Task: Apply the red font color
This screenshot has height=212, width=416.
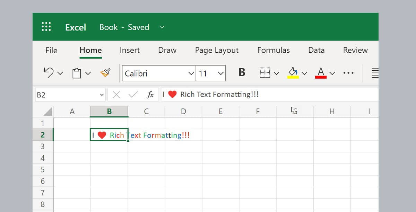Action: [x=321, y=73]
